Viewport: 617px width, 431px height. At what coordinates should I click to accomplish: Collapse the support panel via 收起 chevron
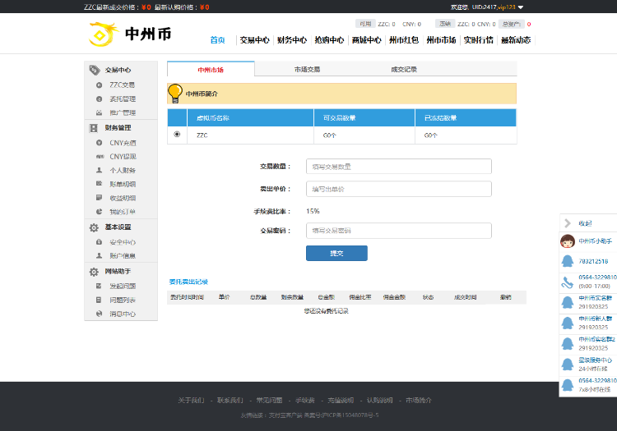(568, 223)
